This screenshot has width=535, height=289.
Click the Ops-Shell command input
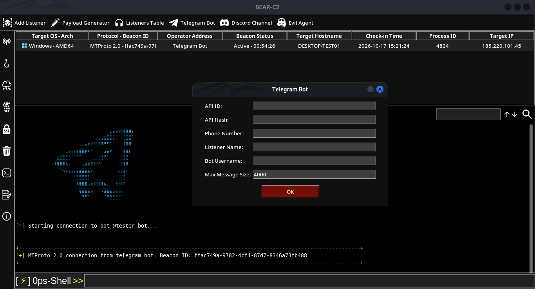pyautogui.click(x=309, y=281)
